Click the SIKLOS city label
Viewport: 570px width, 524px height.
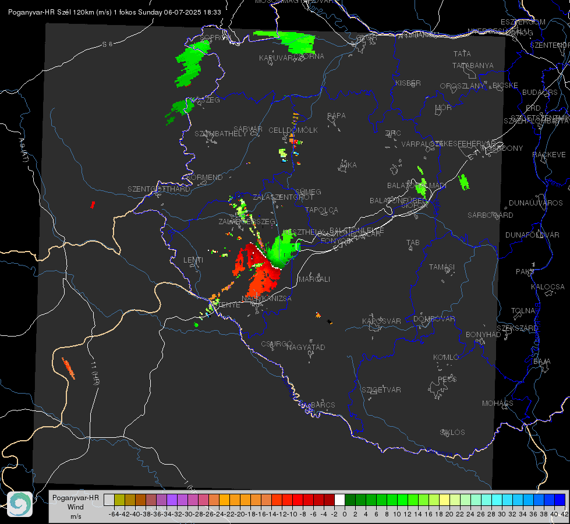(452, 433)
